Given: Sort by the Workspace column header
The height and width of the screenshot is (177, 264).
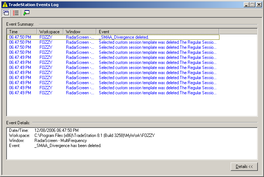Looking at the screenshot, I should (50, 31).
